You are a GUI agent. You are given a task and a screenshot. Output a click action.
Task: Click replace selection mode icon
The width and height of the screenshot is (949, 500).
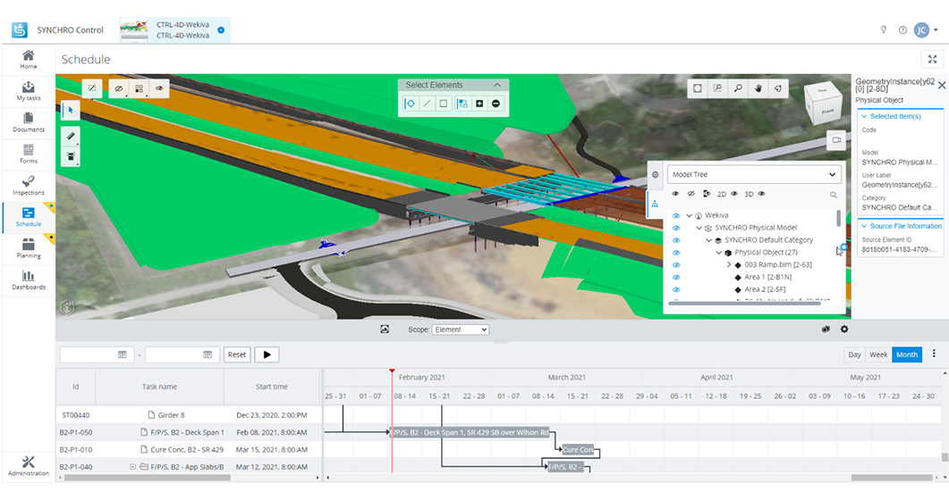coord(463,104)
